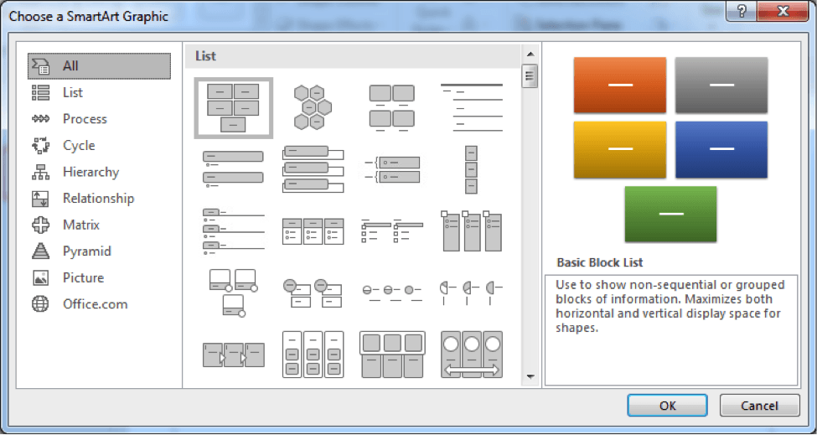Choose the hexagon cluster layout thumbnail
817x435 pixels.
click(312, 107)
